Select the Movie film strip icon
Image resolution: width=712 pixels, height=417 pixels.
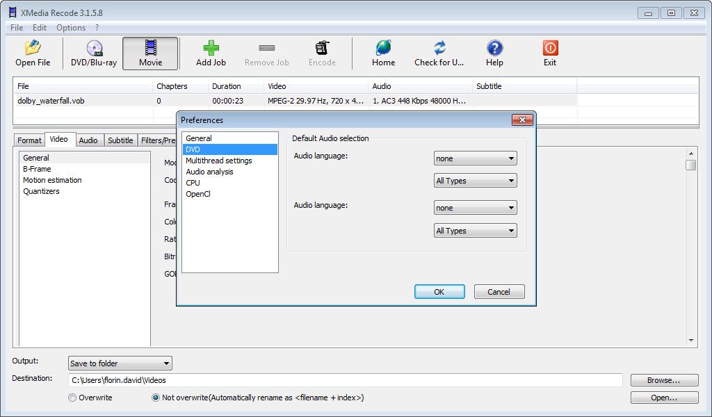pos(150,47)
